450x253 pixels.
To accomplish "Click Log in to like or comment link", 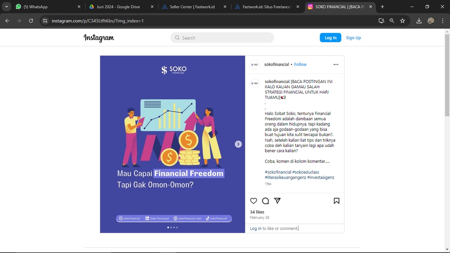I will pyautogui.click(x=255, y=228).
